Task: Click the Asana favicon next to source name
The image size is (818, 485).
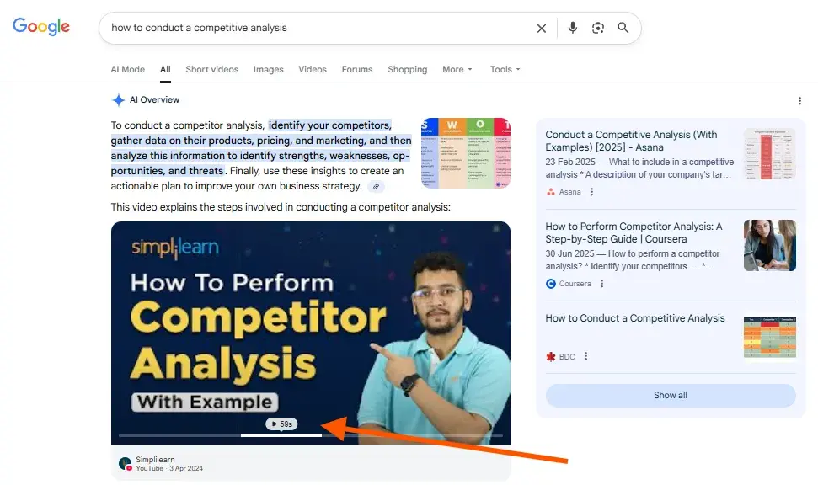Action: coord(549,192)
